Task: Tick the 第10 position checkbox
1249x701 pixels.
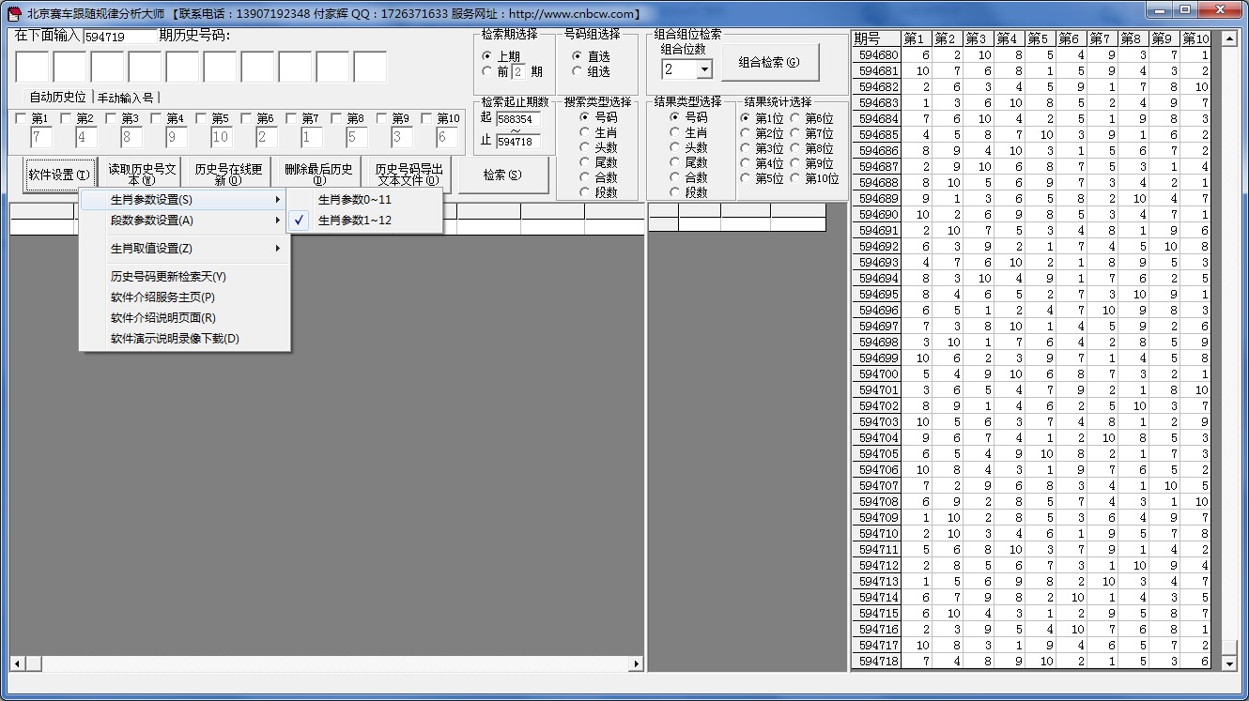Action: tap(427, 118)
